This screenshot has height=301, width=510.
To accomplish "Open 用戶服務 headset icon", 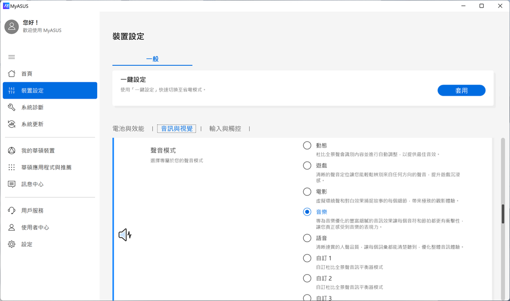I will pyautogui.click(x=11, y=211).
